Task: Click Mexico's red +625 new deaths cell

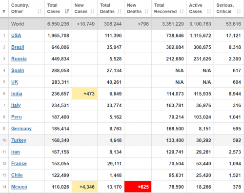Action: pos(138,187)
